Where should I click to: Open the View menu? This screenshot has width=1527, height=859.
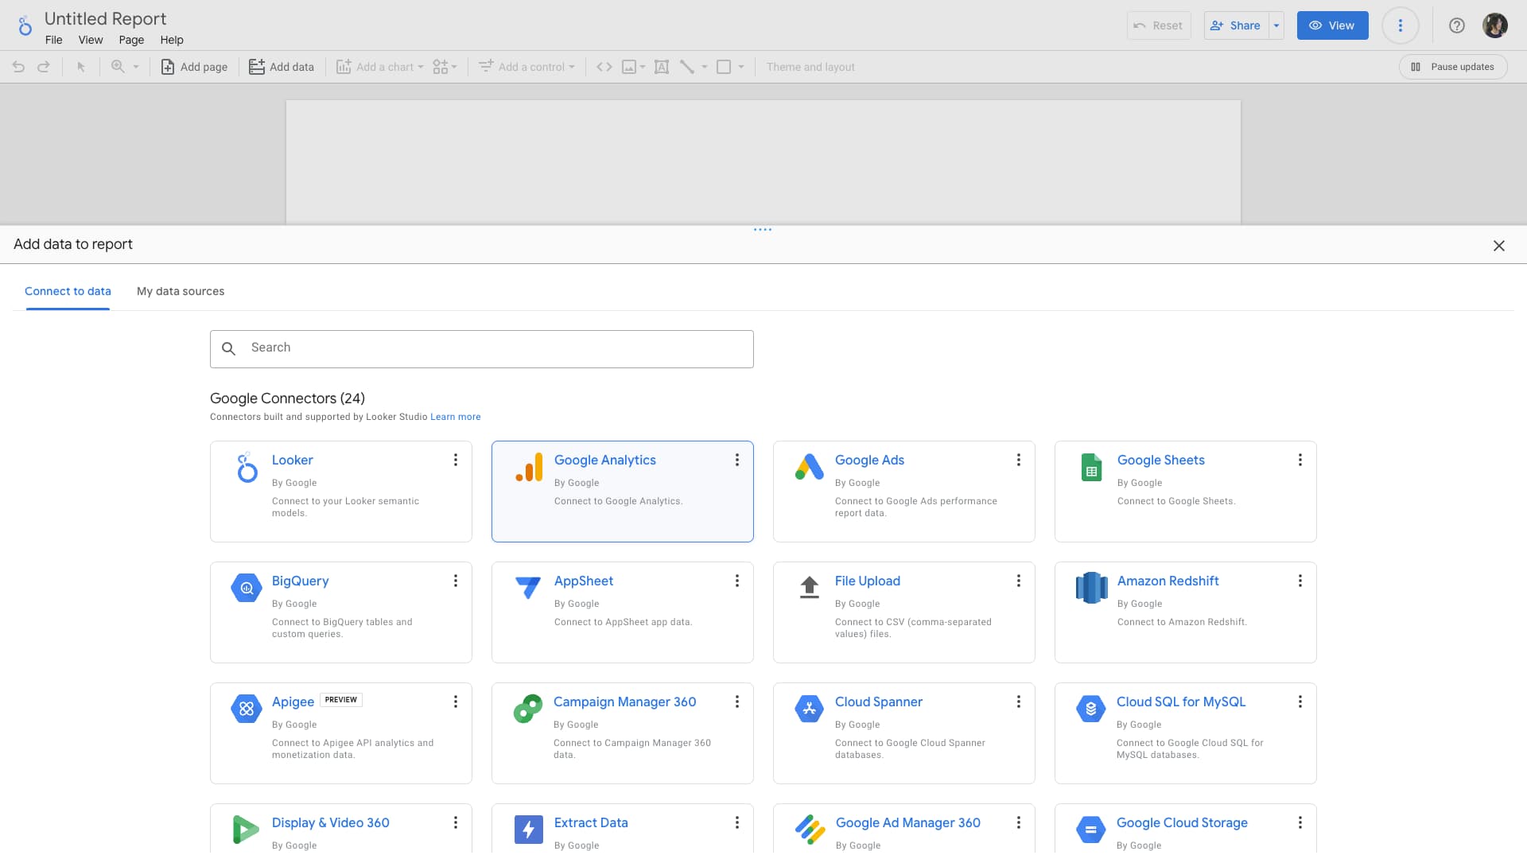click(x=91, y=40)
